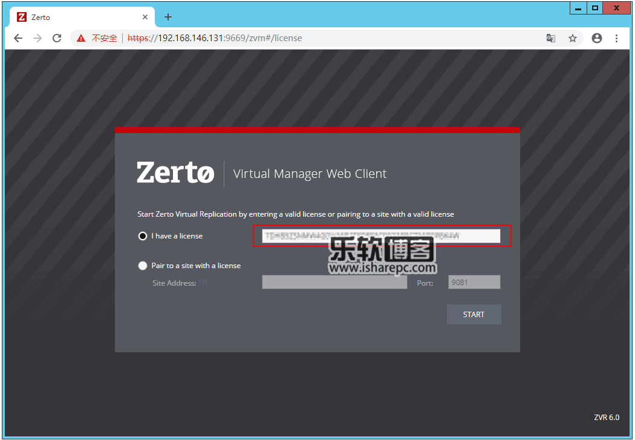Select the Zerto tab

(82, 17)
